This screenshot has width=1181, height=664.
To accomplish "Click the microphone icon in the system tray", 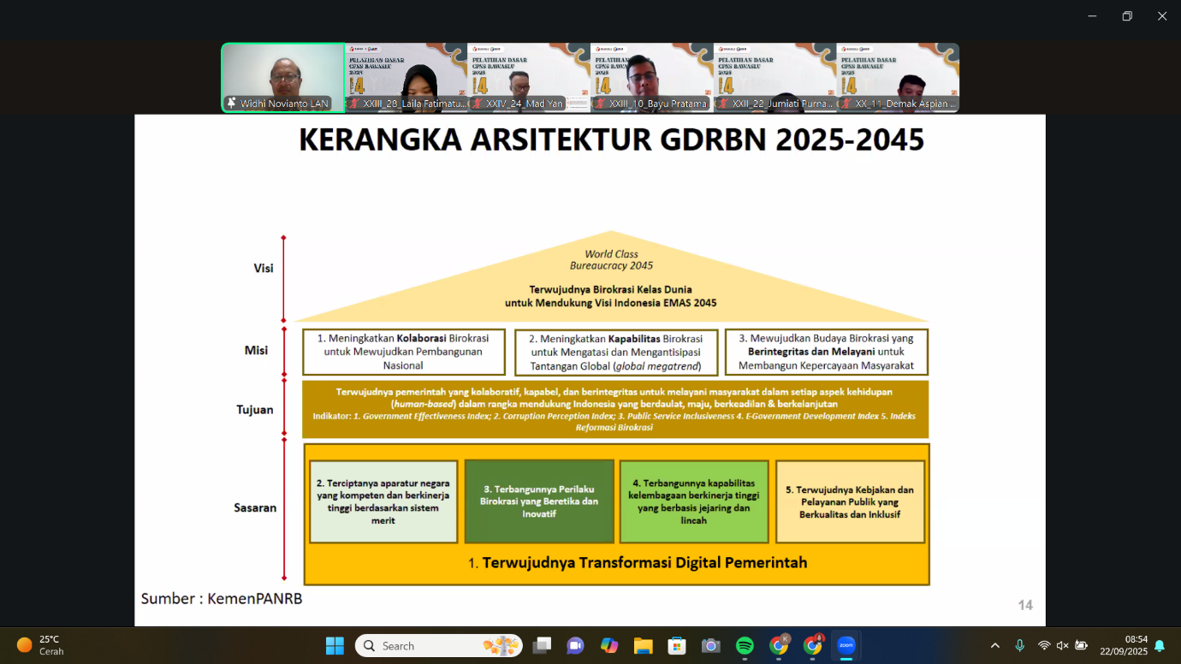I will [1019, 645].
